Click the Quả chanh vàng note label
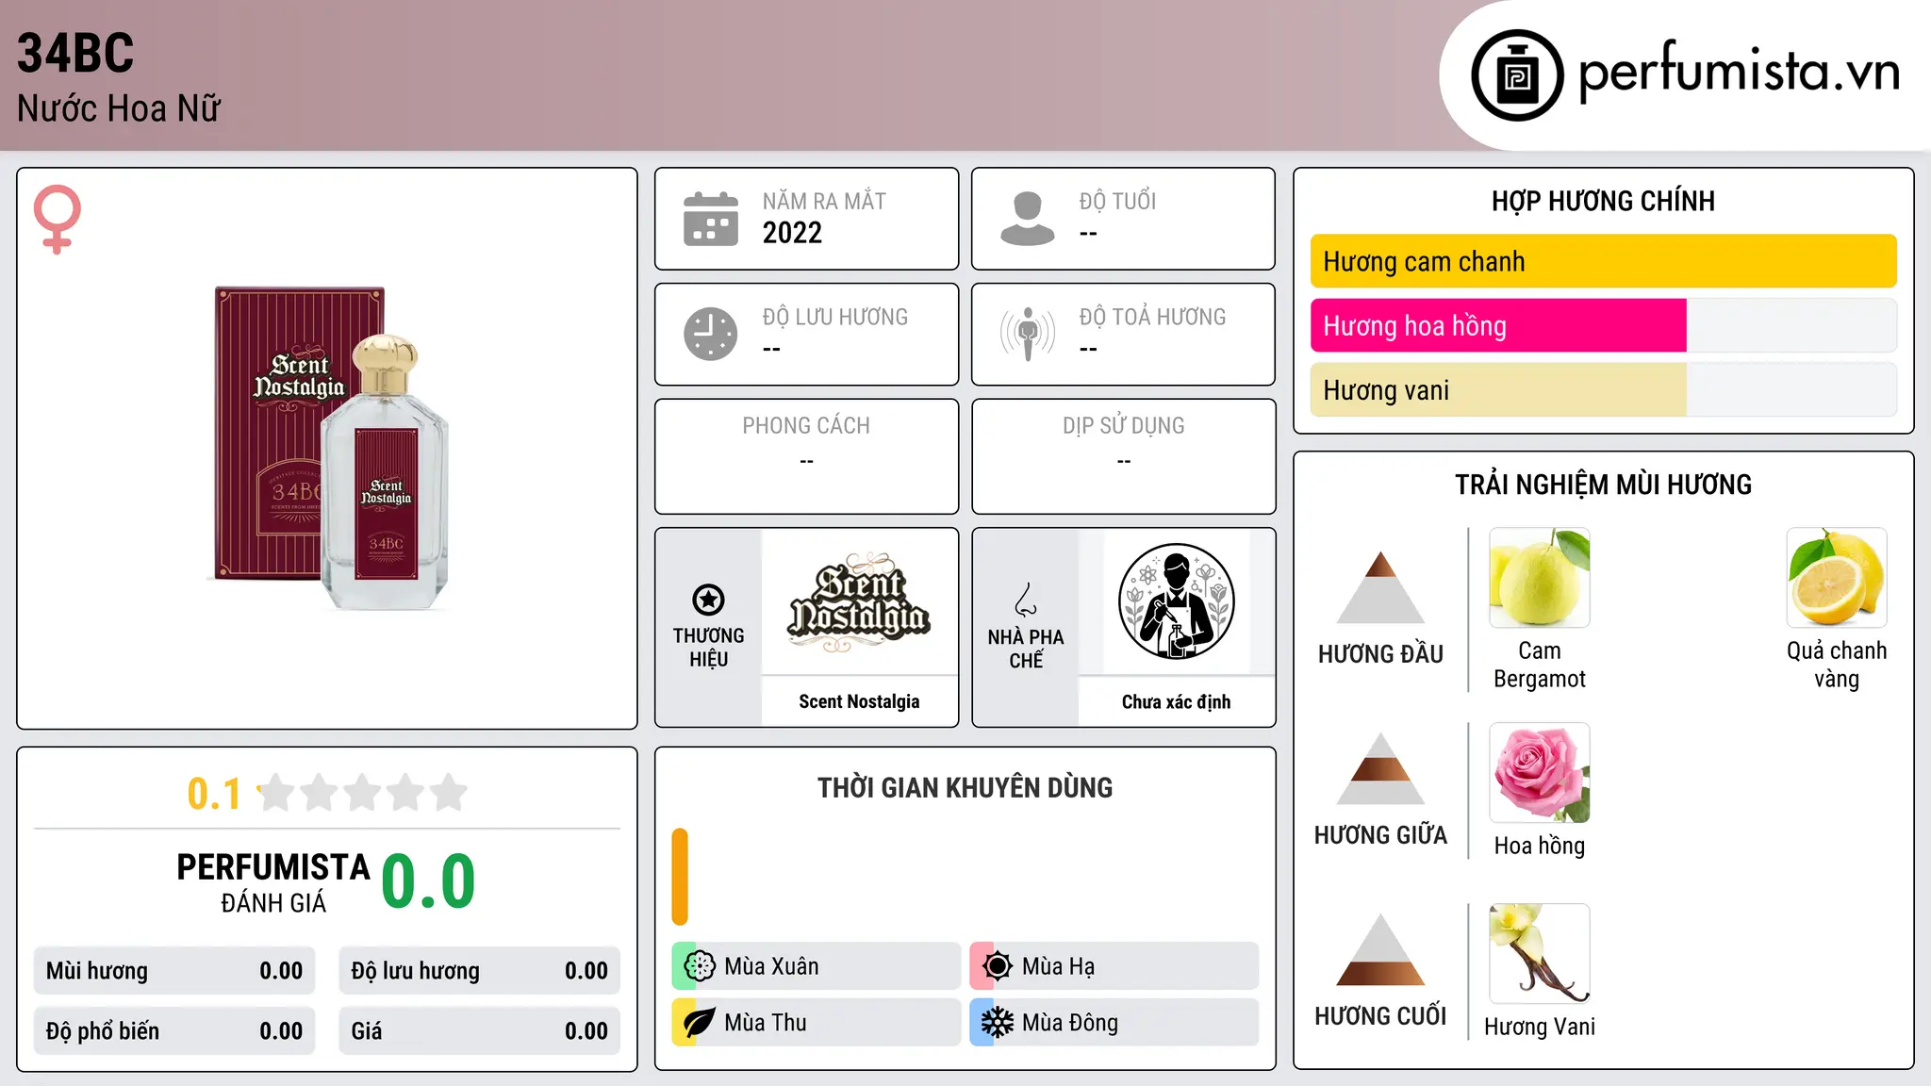 click(1837, 665)
